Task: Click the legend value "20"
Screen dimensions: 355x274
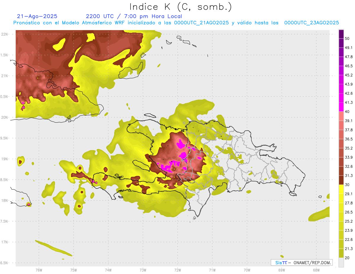Action: point(348,258)
